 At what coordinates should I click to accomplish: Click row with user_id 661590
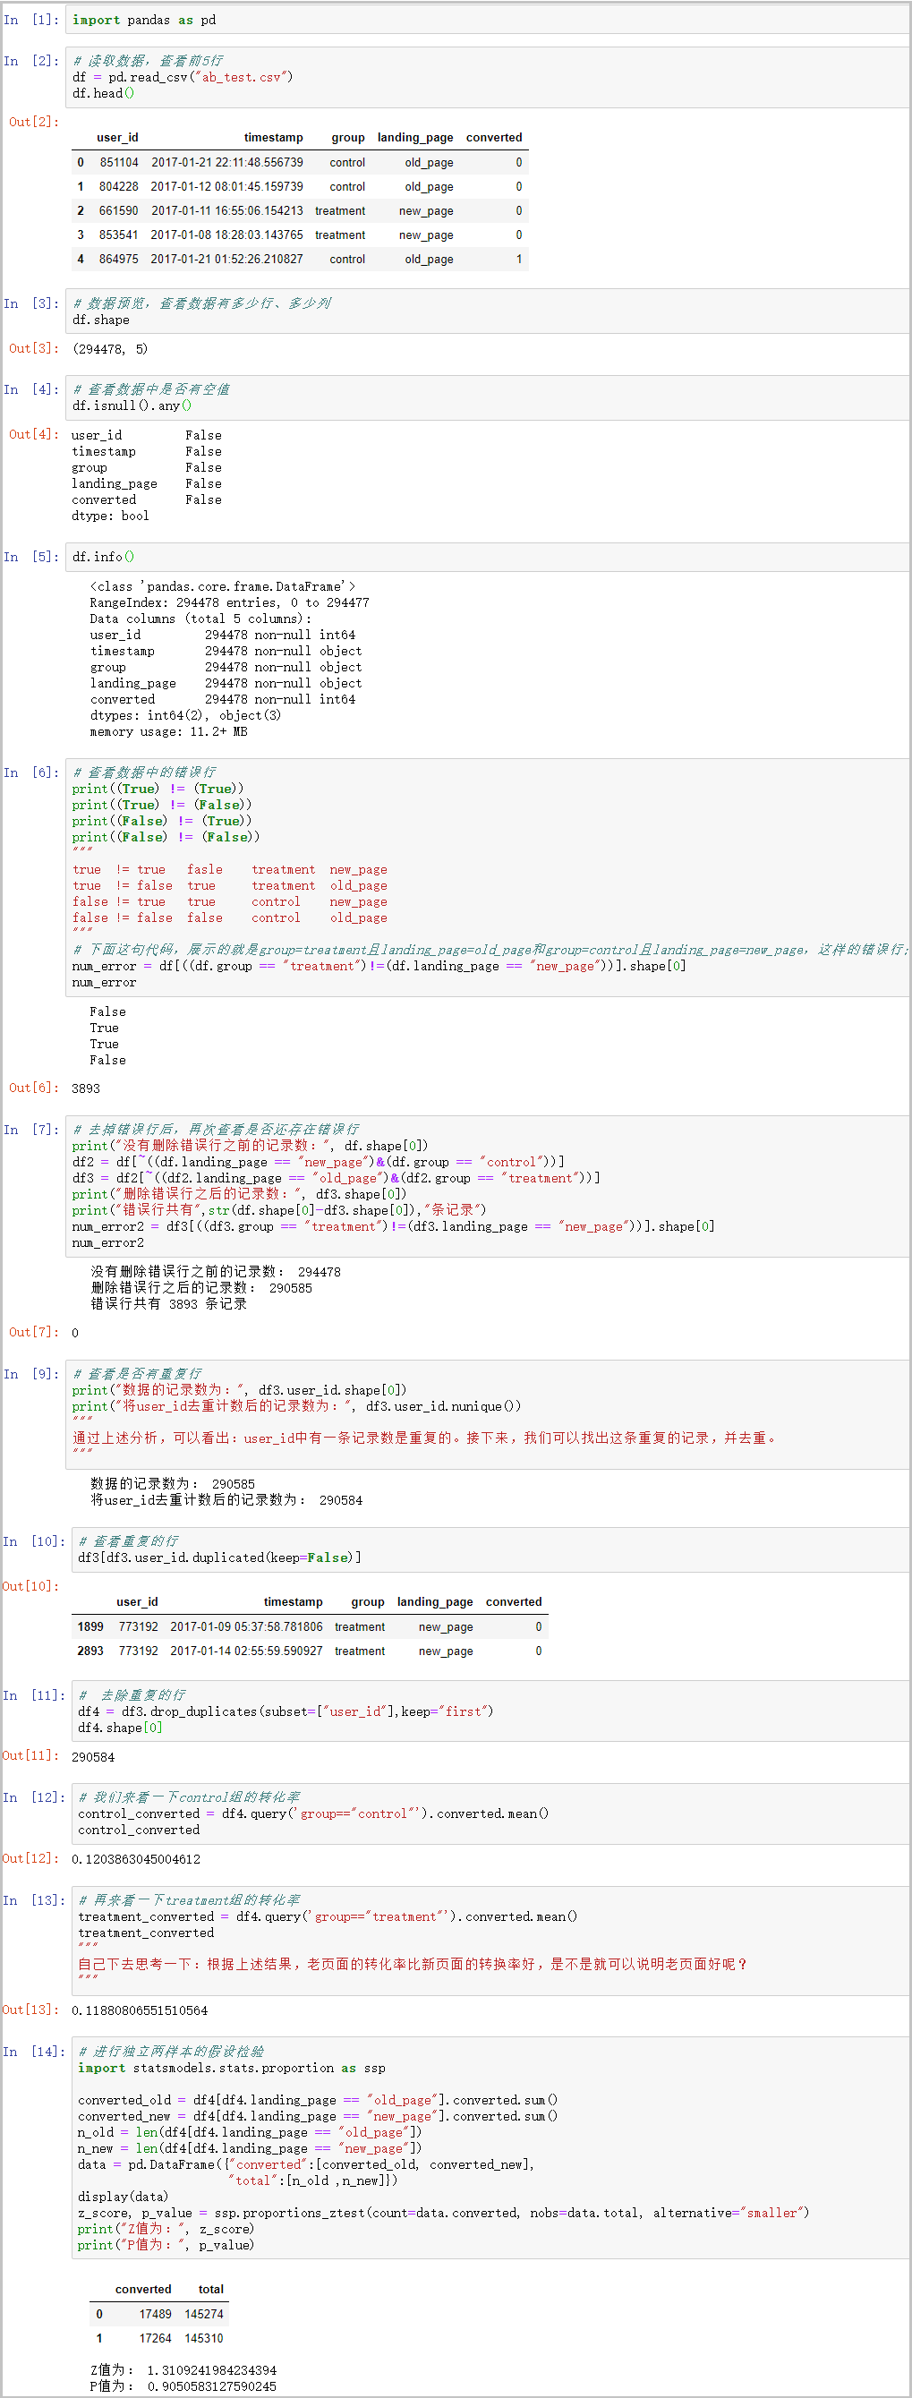(x=300, y=210)
